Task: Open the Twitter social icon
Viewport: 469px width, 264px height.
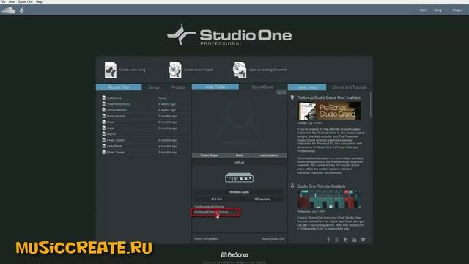Action: [x=345, y=240]
